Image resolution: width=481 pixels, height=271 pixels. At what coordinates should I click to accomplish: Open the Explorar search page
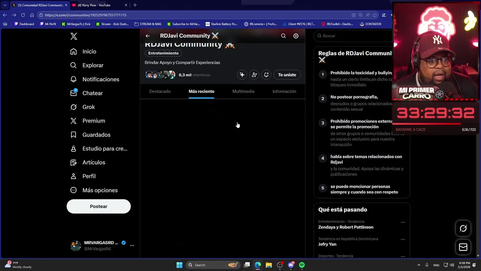(x=87, y=65)
